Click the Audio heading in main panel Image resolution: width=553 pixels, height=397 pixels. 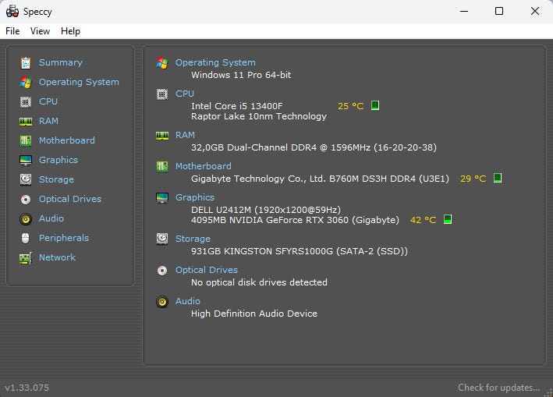(x=188, y=301)
